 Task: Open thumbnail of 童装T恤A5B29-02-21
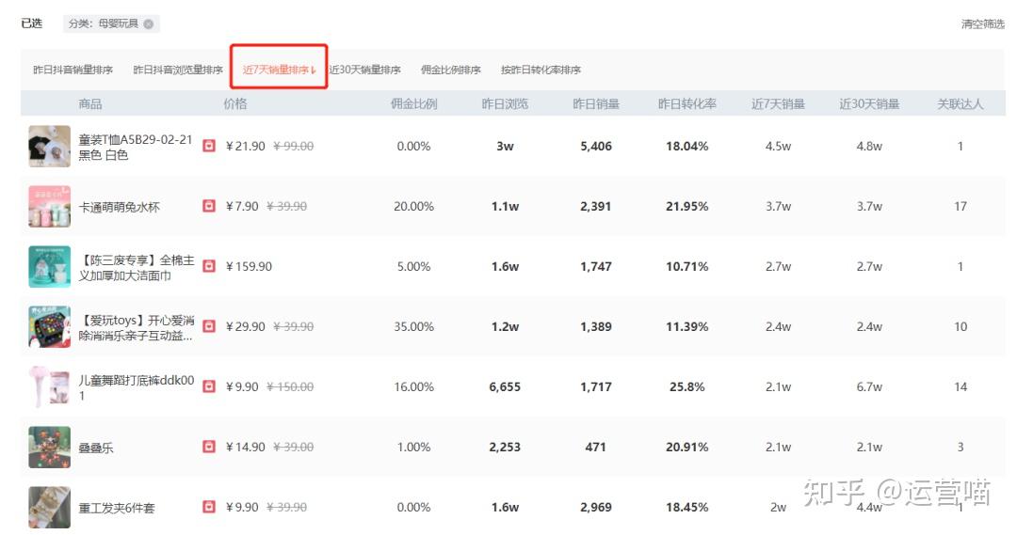pos(49,147)
